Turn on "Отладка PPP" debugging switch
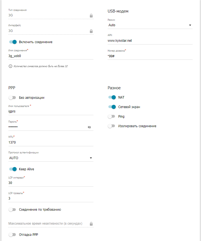This screenshot has width=201, height=241. click(13, 235)
